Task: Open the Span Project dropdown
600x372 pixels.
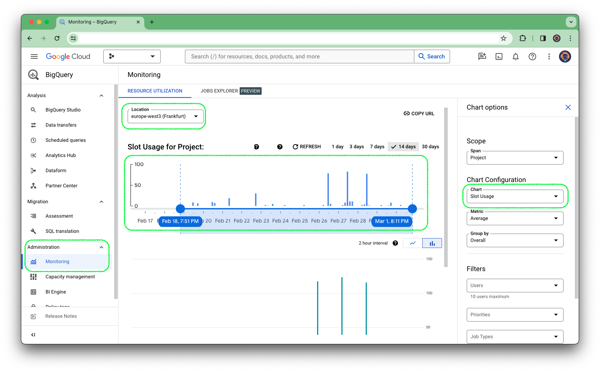Action: [x=515, y=158]
